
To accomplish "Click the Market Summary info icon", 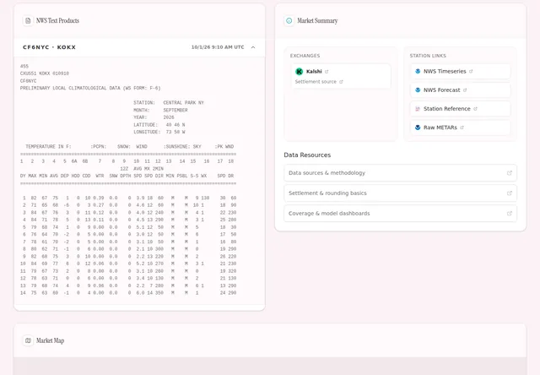I will click(x=289, y=20).
